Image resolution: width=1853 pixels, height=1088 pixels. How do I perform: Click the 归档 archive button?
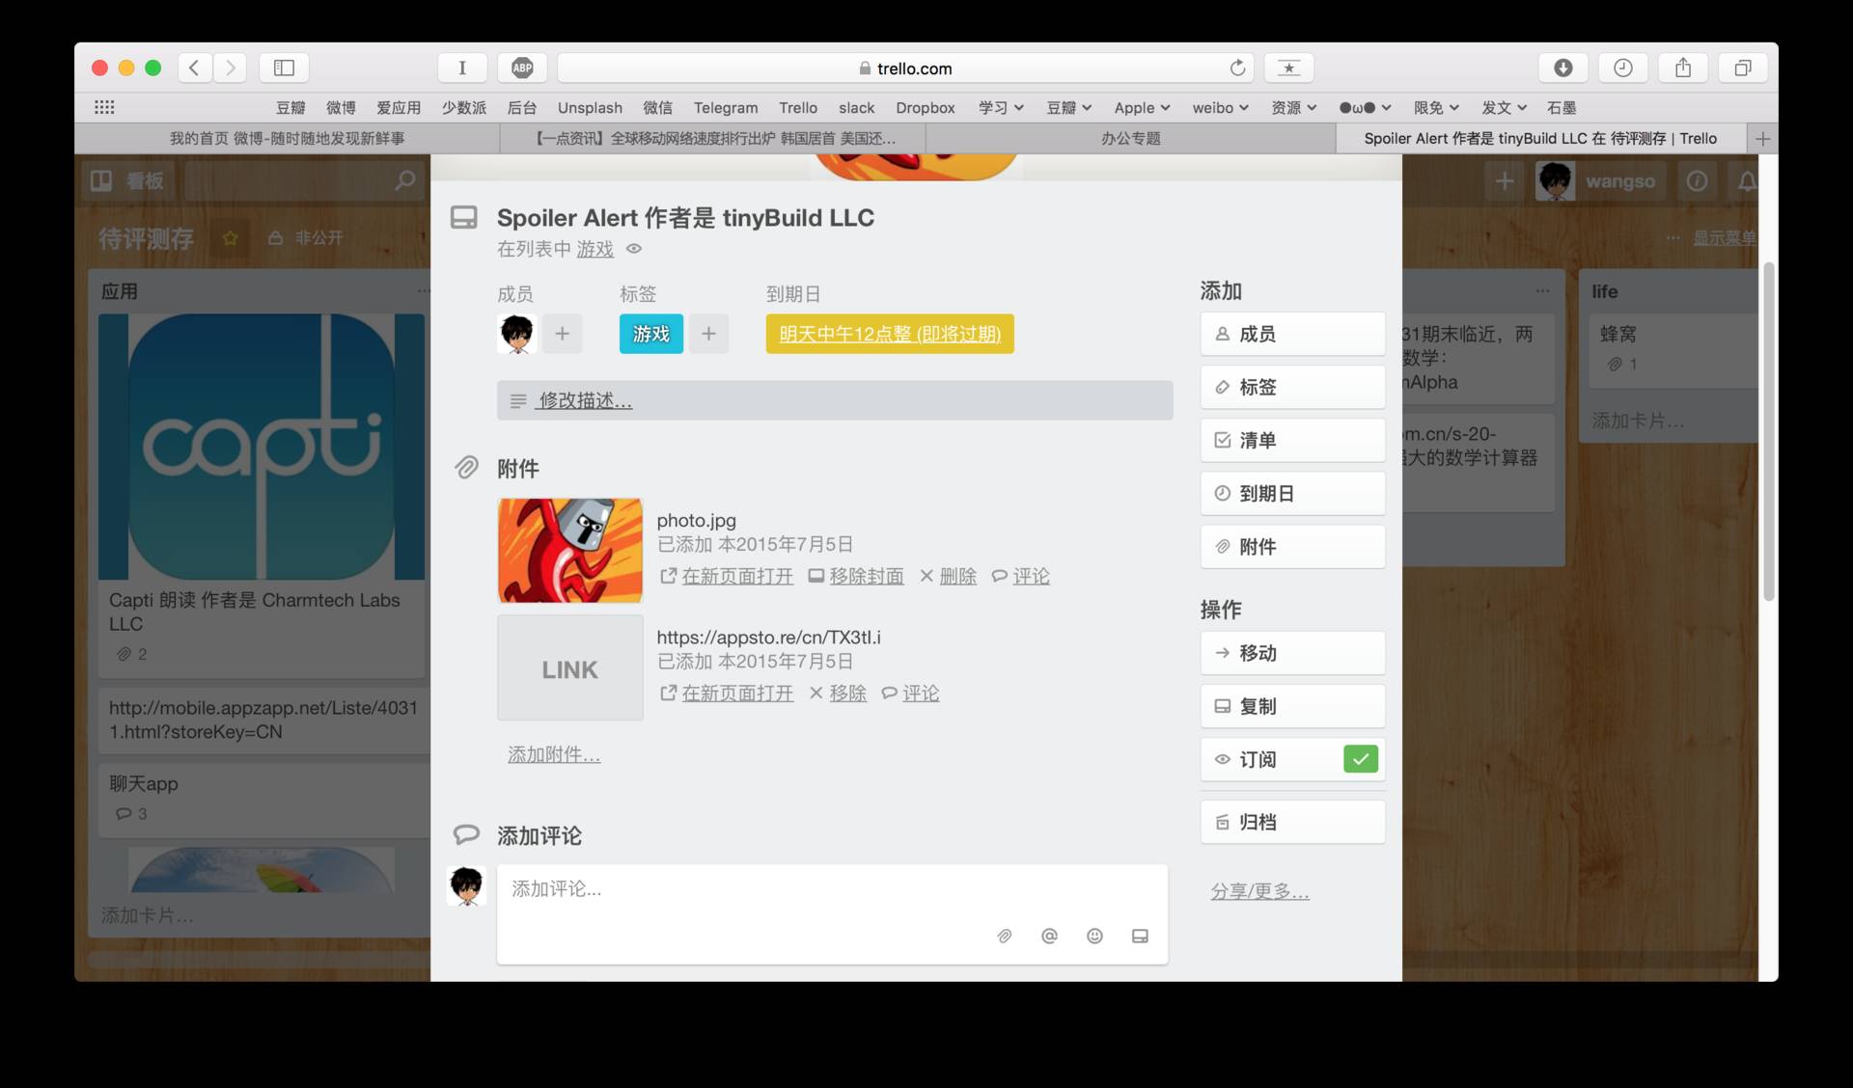pos(1292,822)
